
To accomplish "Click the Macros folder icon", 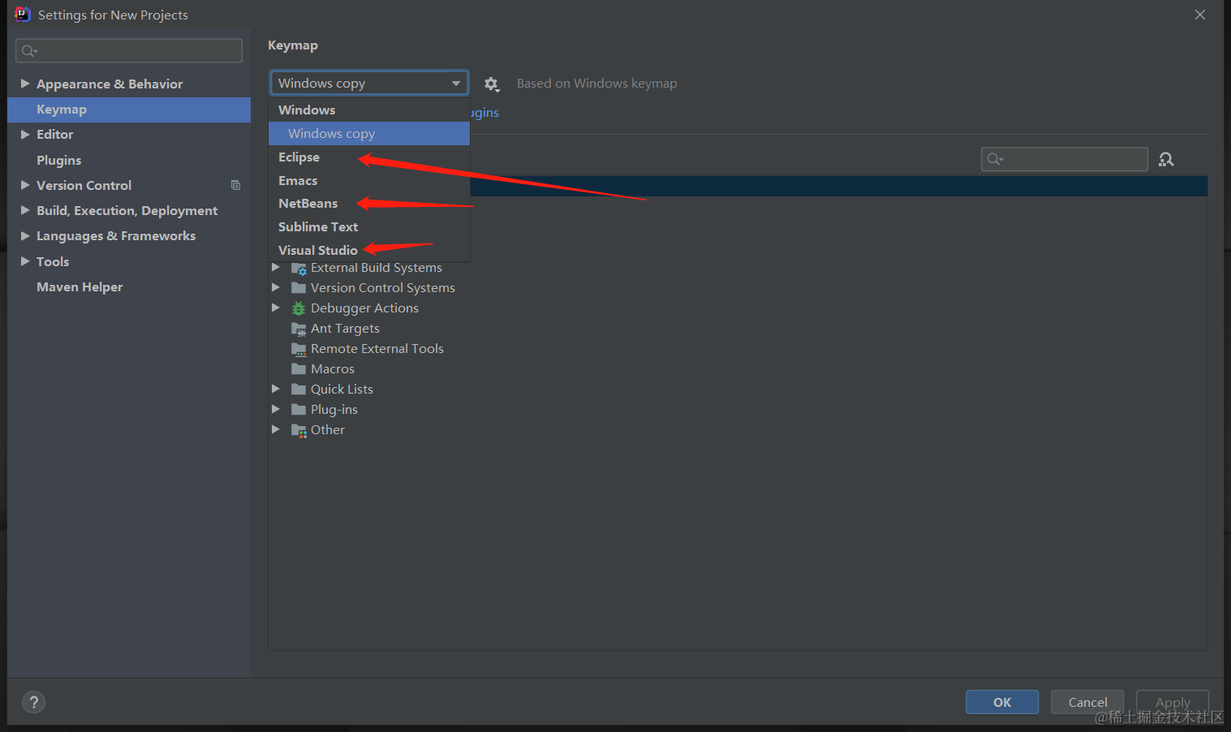I will (299, 368).
